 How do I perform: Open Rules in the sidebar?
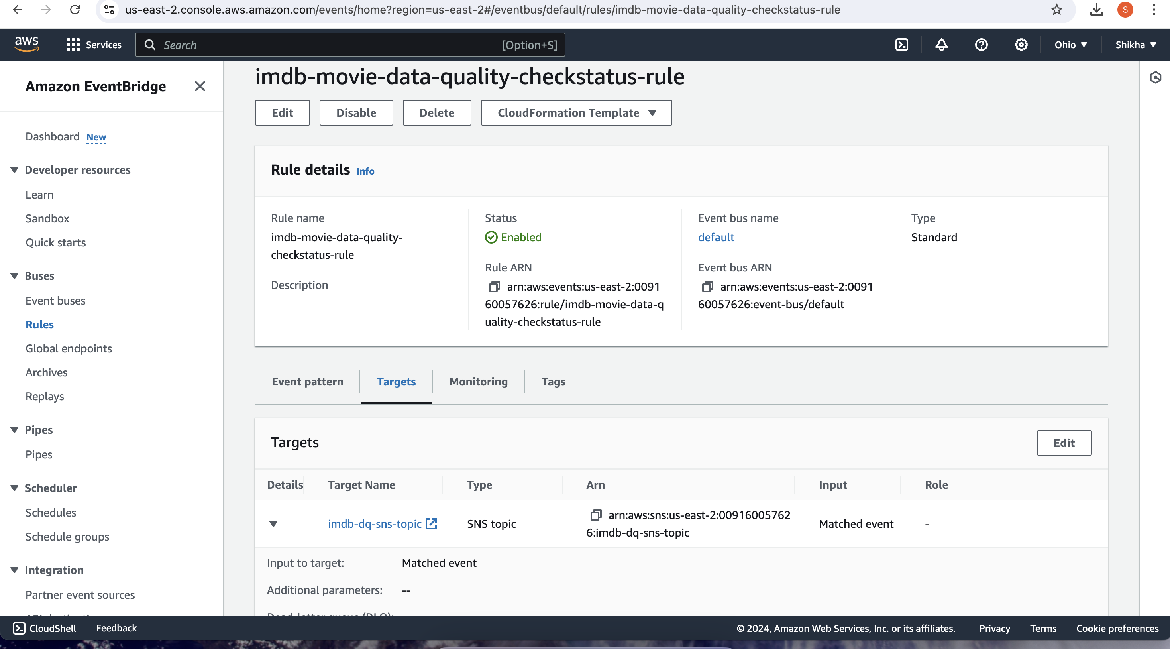[39, 324]
